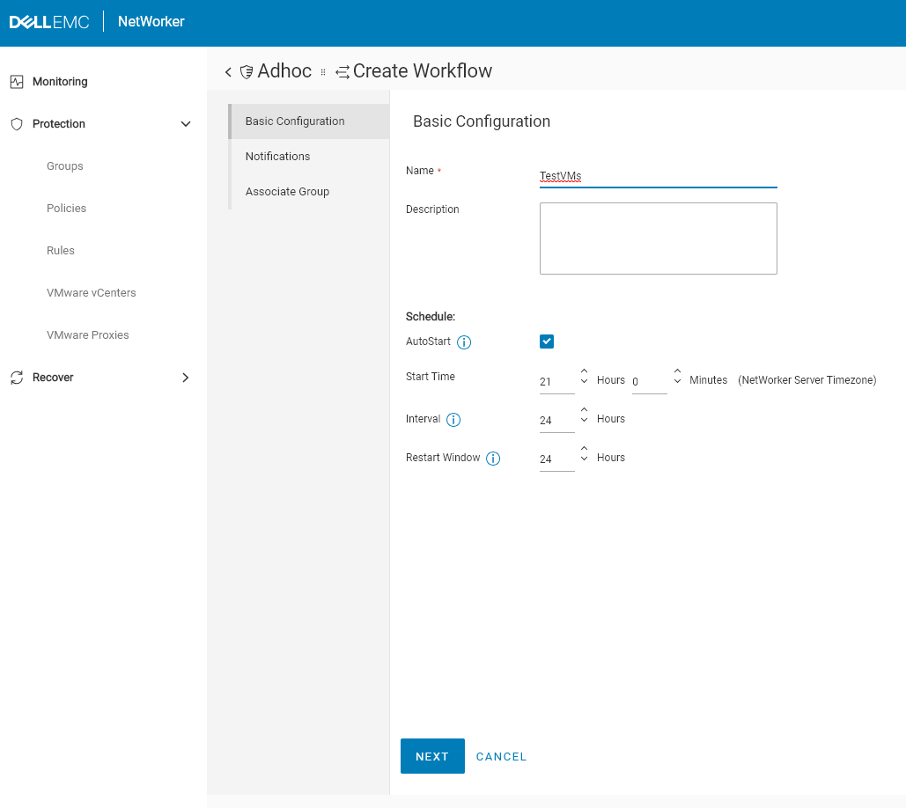Click the Protection shield icon in sidebar
The width and height of the screenshot is (906, 808).
17,123
